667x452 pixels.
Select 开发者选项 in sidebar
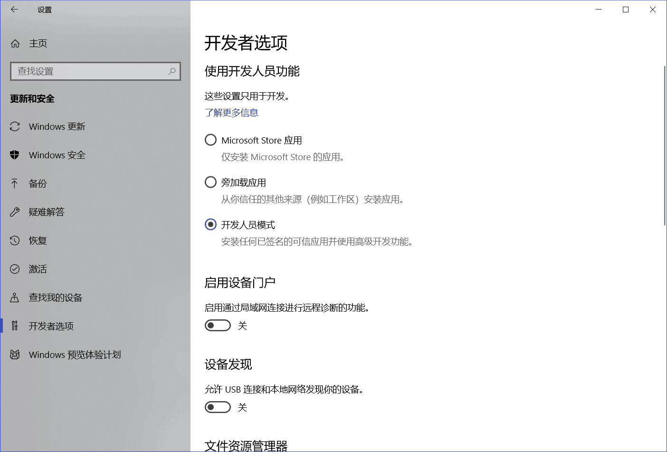click(x=95, y=326)
